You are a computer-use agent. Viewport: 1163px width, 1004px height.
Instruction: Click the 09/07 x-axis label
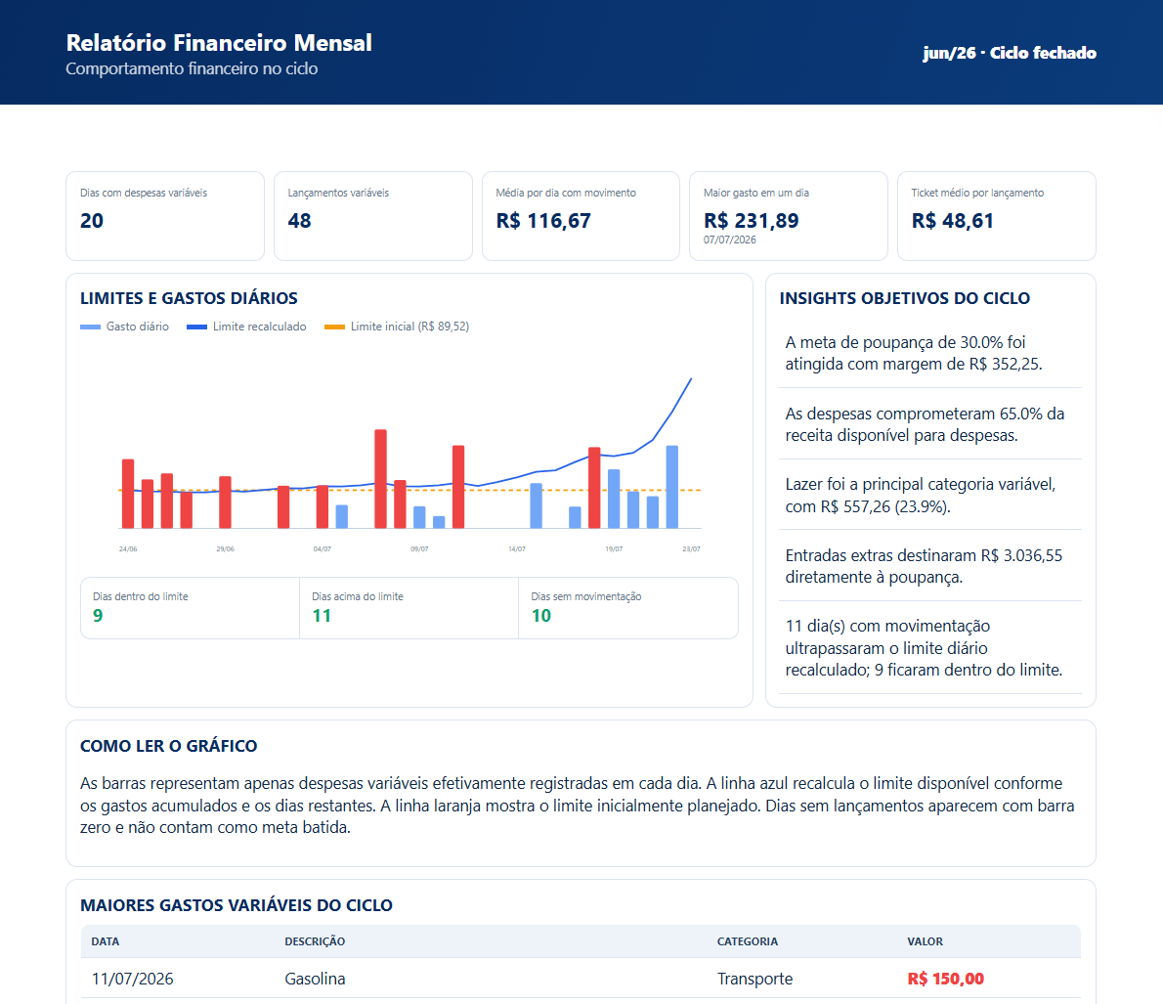pyautogui.click(x=419, y=549)
